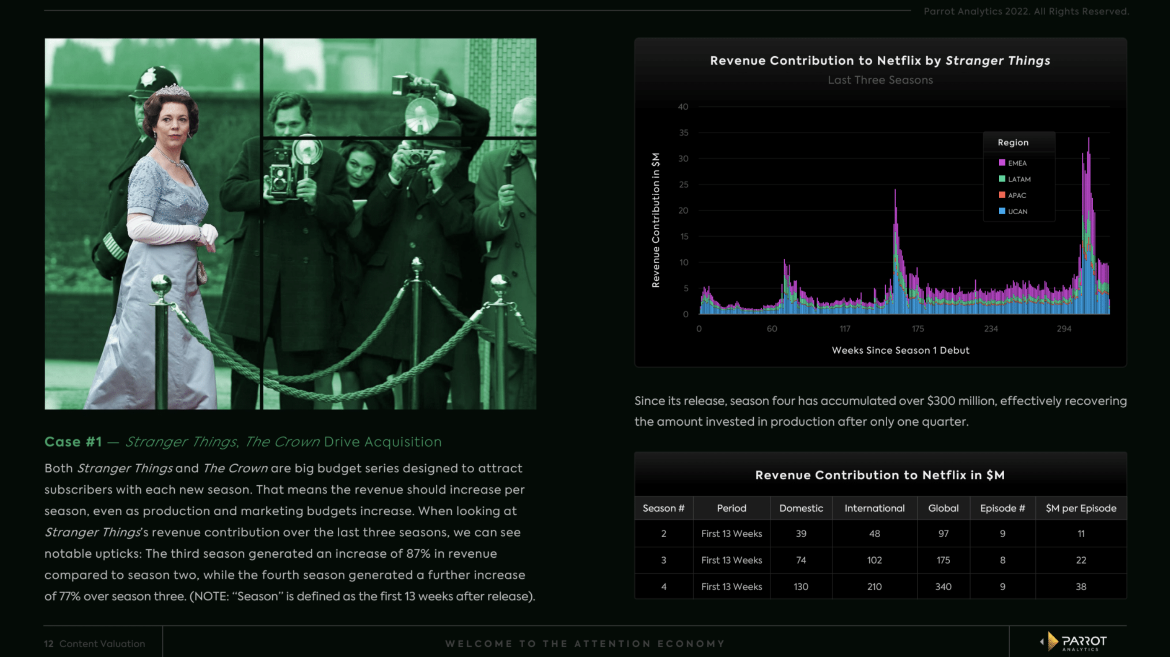
Task: Click The Crown photo image
Action: click(290, 224)
